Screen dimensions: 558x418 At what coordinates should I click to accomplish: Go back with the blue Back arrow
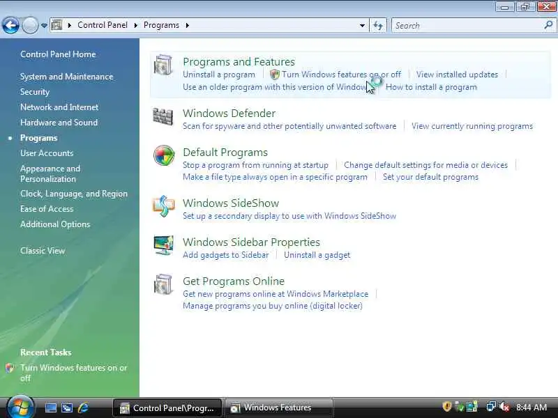[x=10, y=26]
